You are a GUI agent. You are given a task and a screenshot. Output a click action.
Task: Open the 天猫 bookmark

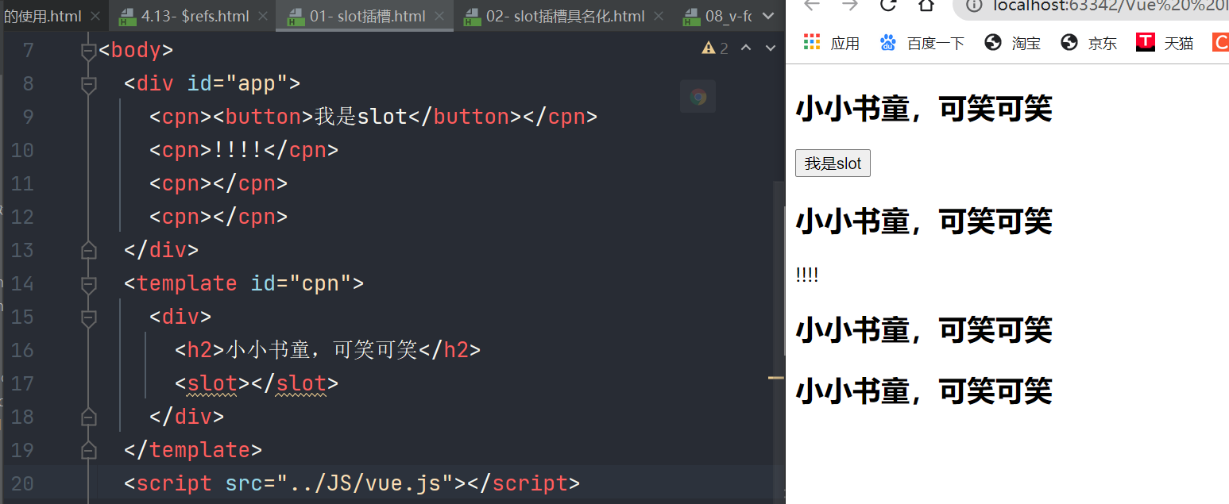1165,43
